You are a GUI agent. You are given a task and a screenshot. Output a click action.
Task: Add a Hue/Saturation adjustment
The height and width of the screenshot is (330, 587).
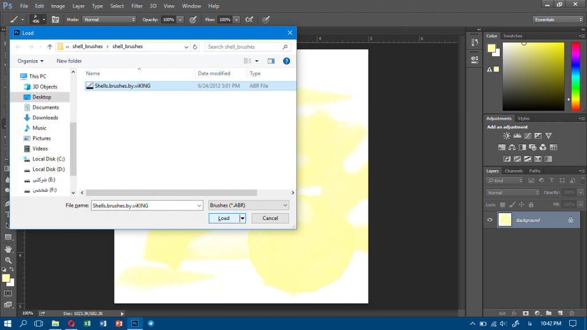pyautogui.click(x=502, y=147)
